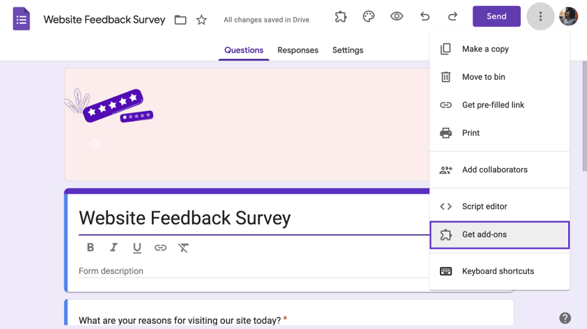Choose Get pre-filled link option
The width and height of the screenshot is (587, 329).
(493, 105)
